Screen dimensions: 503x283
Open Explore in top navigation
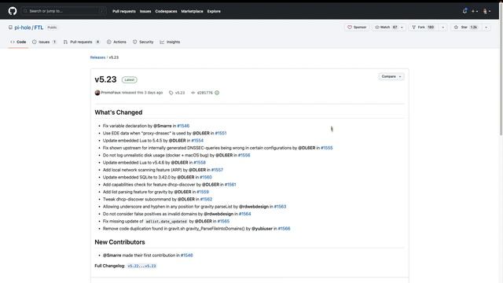coord(214,11)
